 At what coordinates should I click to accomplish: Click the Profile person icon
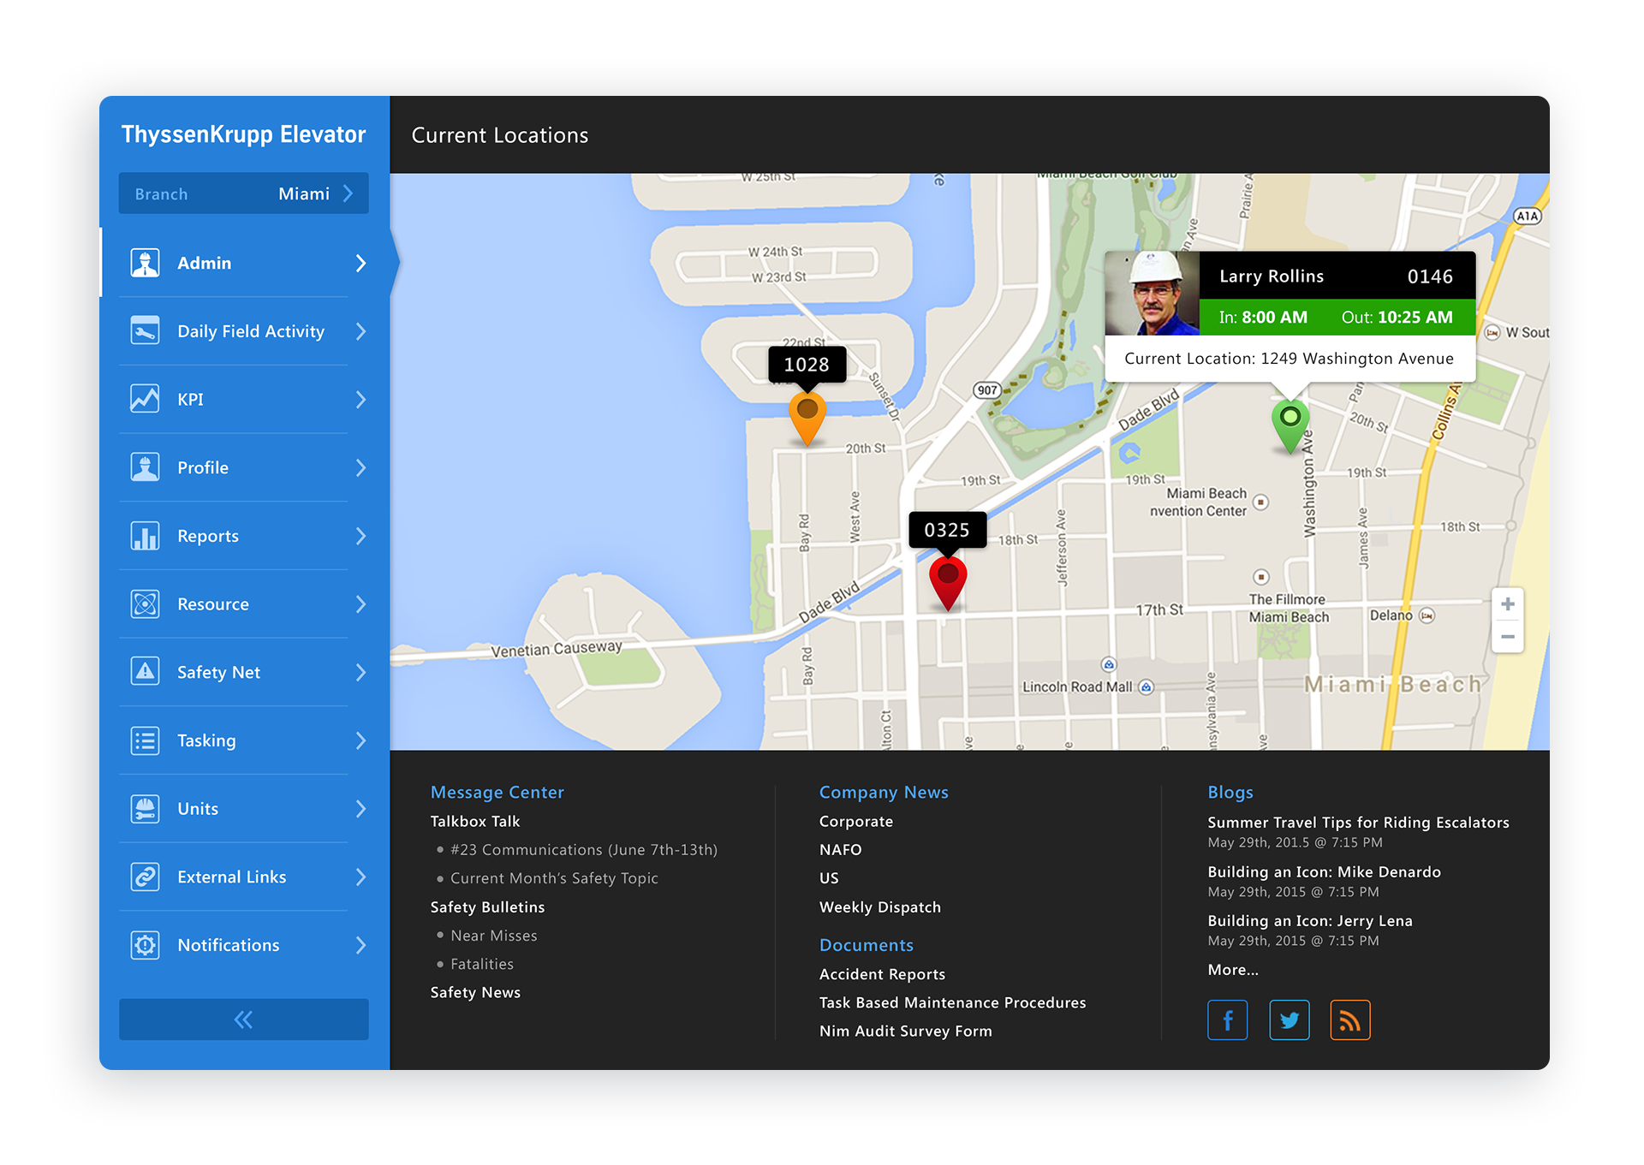[145, 467]
